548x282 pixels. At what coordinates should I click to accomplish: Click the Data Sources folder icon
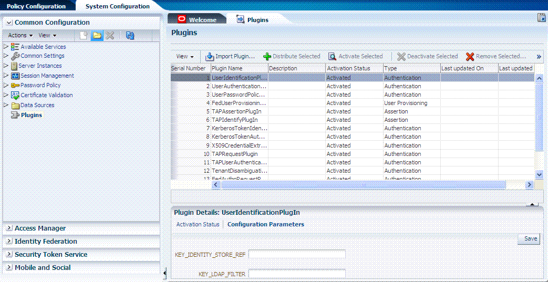[x=15, y=105]
